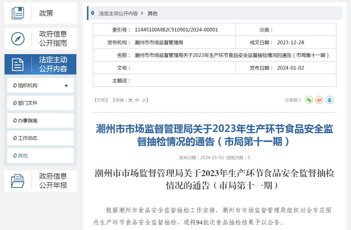Share article via Weibo icon

tap(319, 100)
